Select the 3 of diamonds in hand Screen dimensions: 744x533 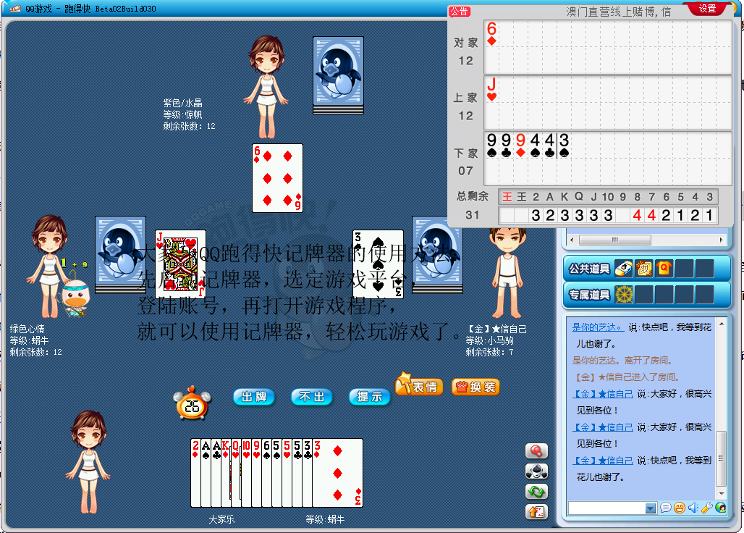[337, 473]
